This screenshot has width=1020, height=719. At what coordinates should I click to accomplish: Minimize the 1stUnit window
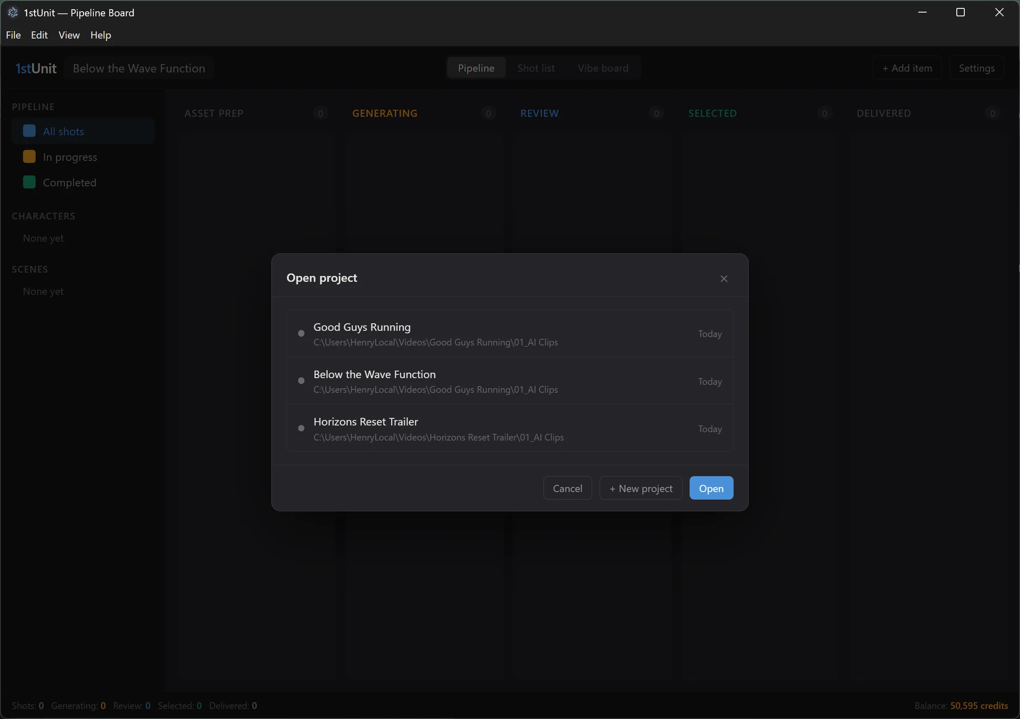[922, 13]
